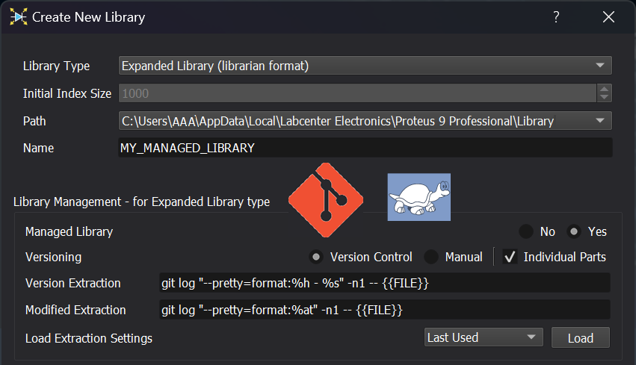This screenshot has width=636, height=365.
Task: Click the Load button
Action: tap(581, 337)
